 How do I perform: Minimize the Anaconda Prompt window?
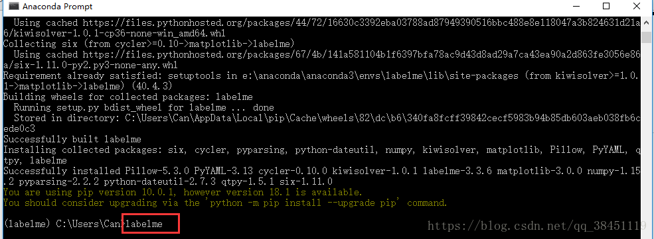point(576,6)
